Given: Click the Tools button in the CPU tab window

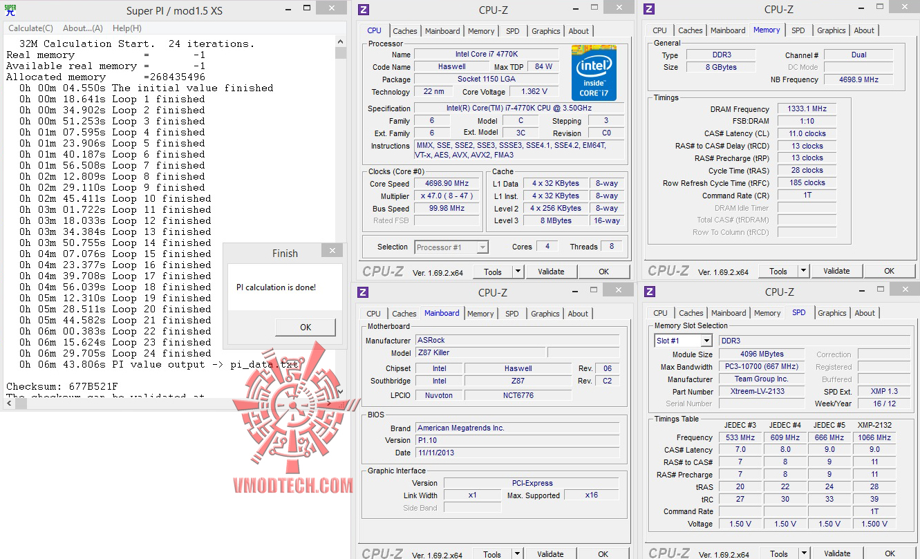Looking at the screenshot, I should 493,272.
